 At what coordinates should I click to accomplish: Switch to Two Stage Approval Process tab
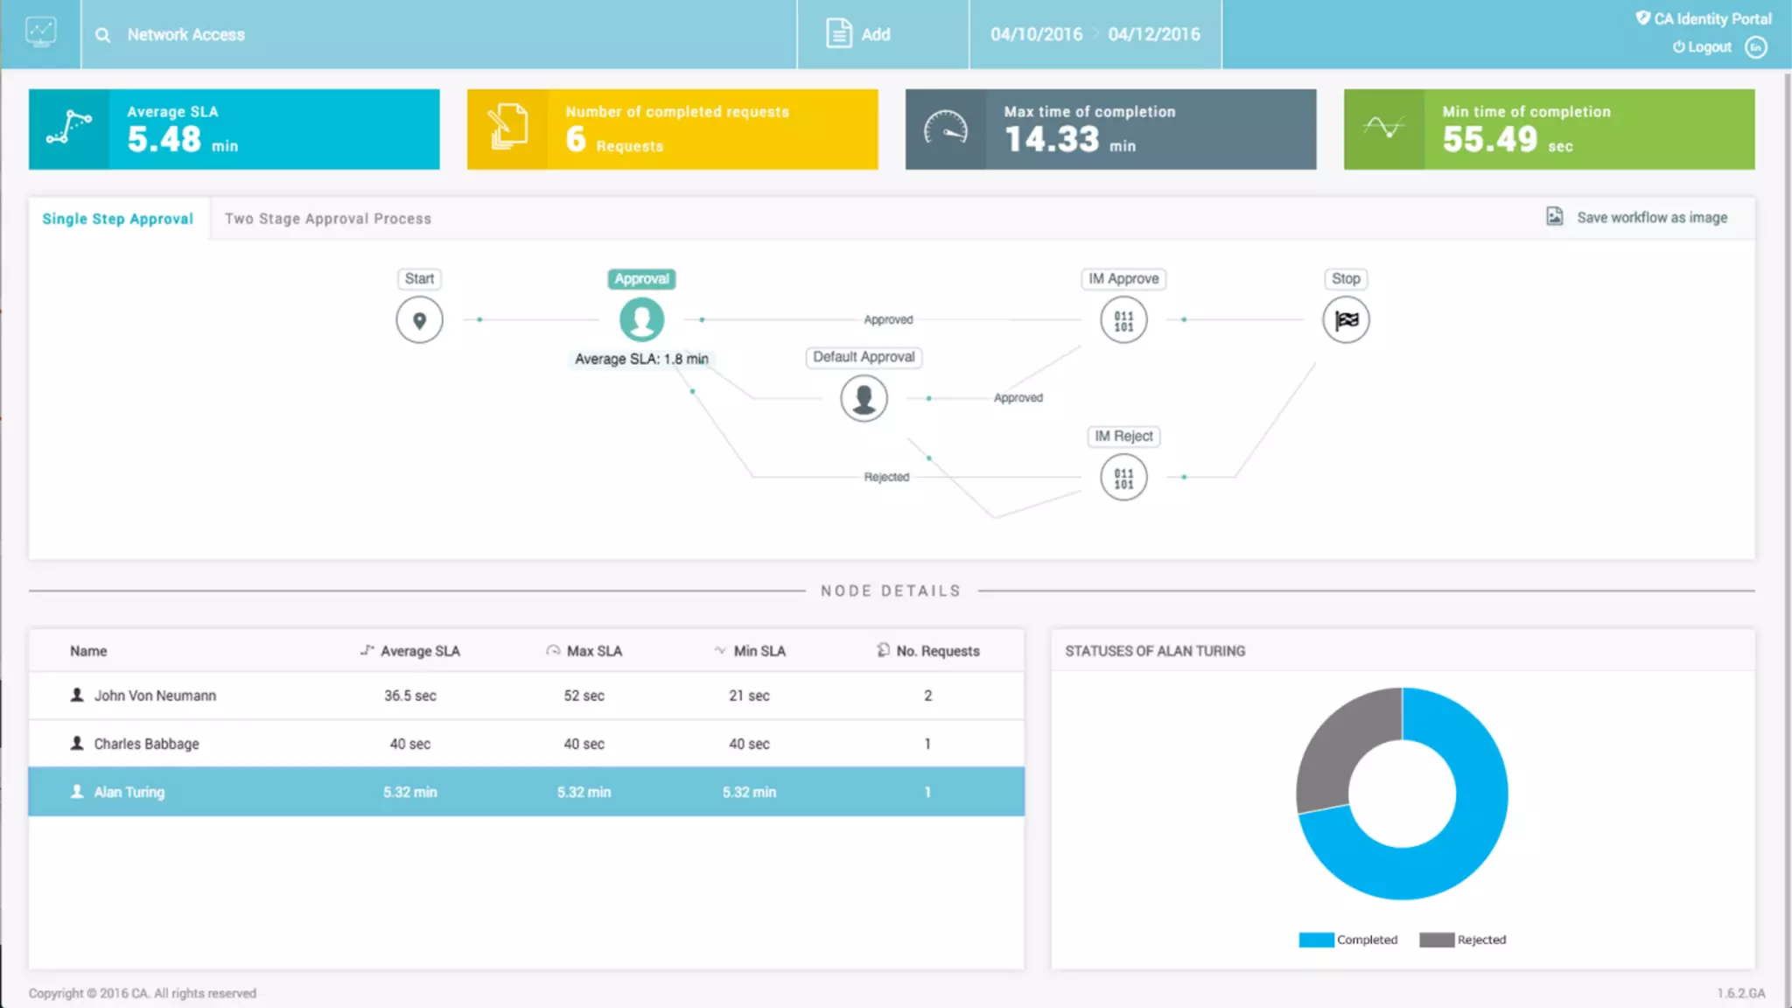(x=327, y=219)
